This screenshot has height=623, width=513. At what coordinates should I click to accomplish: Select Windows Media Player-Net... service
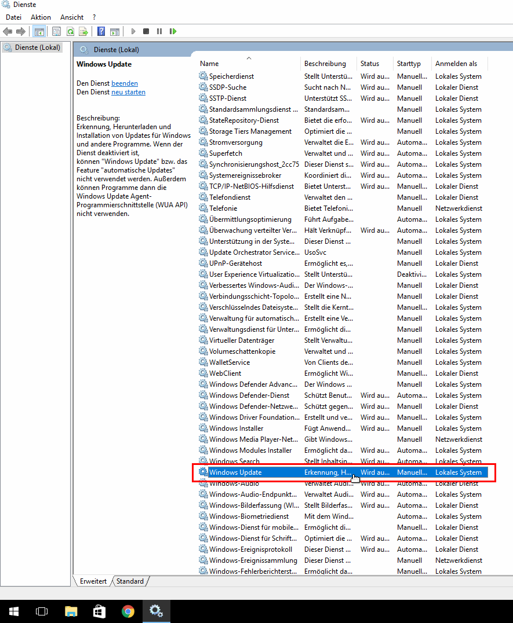(343, 439)
